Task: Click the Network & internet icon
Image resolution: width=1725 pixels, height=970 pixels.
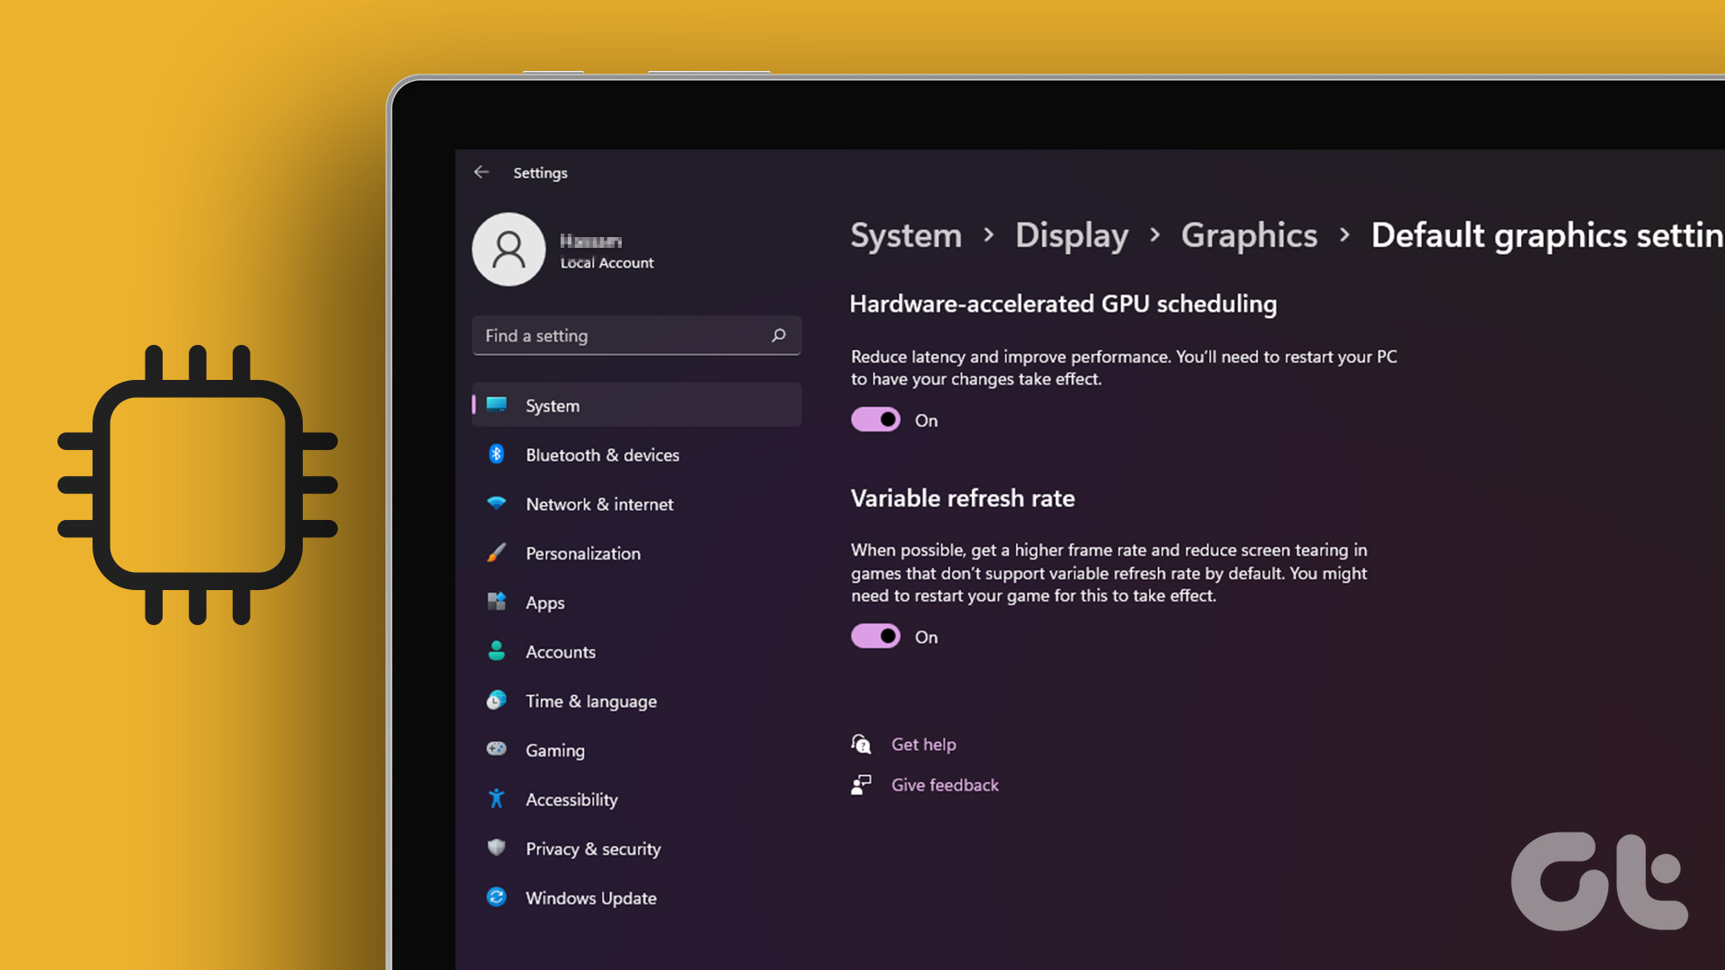Action: click(497, 504)
